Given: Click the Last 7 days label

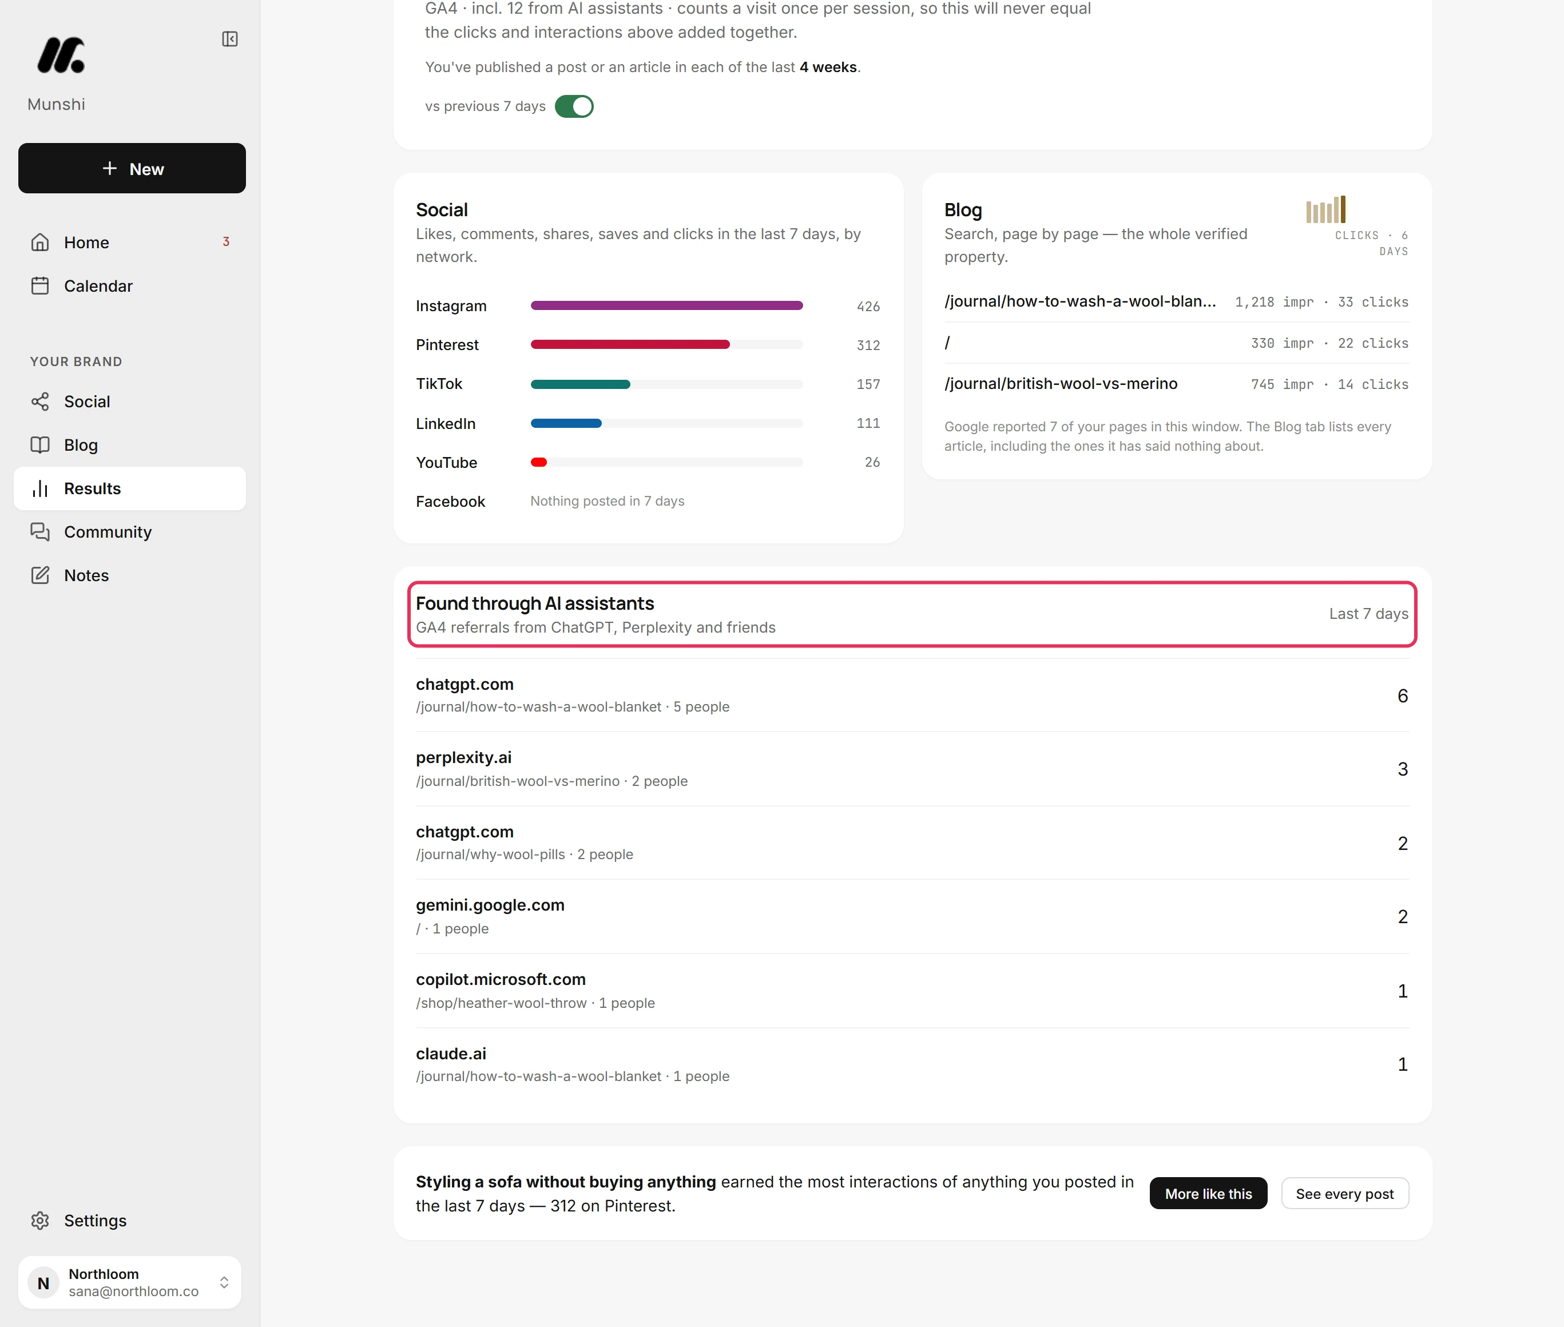Looking at the screenshot, I should (1368, 614).
